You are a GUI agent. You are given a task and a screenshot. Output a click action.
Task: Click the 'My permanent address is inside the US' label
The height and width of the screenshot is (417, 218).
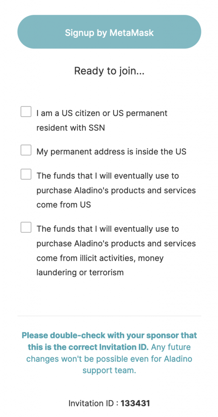pyautogui.click(x=111, y=151)
